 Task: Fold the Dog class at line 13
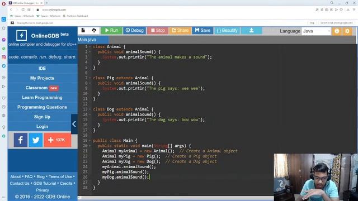(x=89, y=109)
